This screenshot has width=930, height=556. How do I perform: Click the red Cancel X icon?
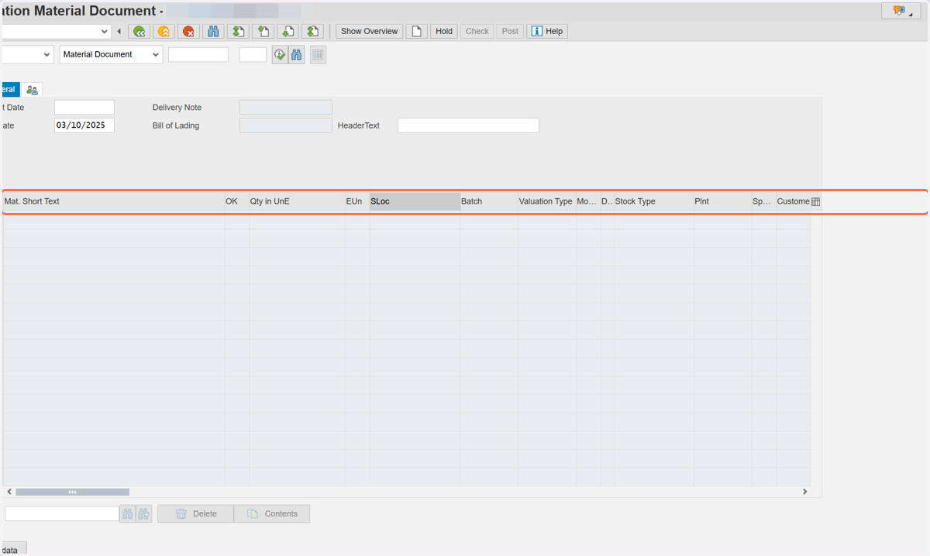pyautogui.click(x=188, y=32)
